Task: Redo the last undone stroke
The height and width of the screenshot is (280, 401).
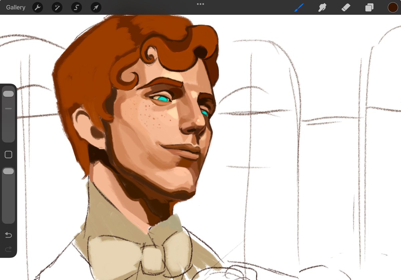Action: pos(8,249)
